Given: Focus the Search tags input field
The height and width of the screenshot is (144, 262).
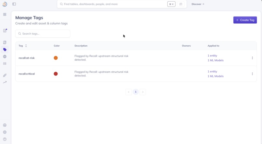Looking at the screenshot, I should coord(43,34).
